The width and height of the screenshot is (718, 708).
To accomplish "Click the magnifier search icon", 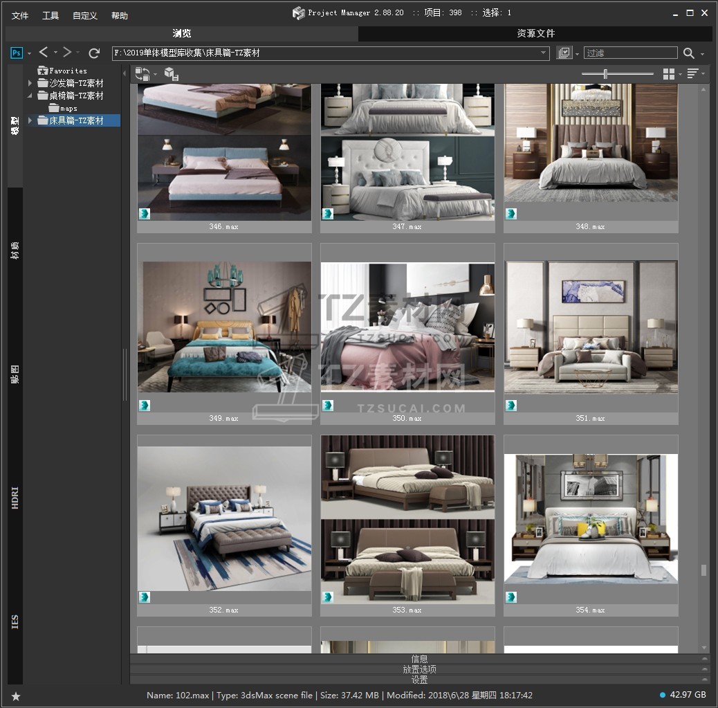I will [689, 53].
